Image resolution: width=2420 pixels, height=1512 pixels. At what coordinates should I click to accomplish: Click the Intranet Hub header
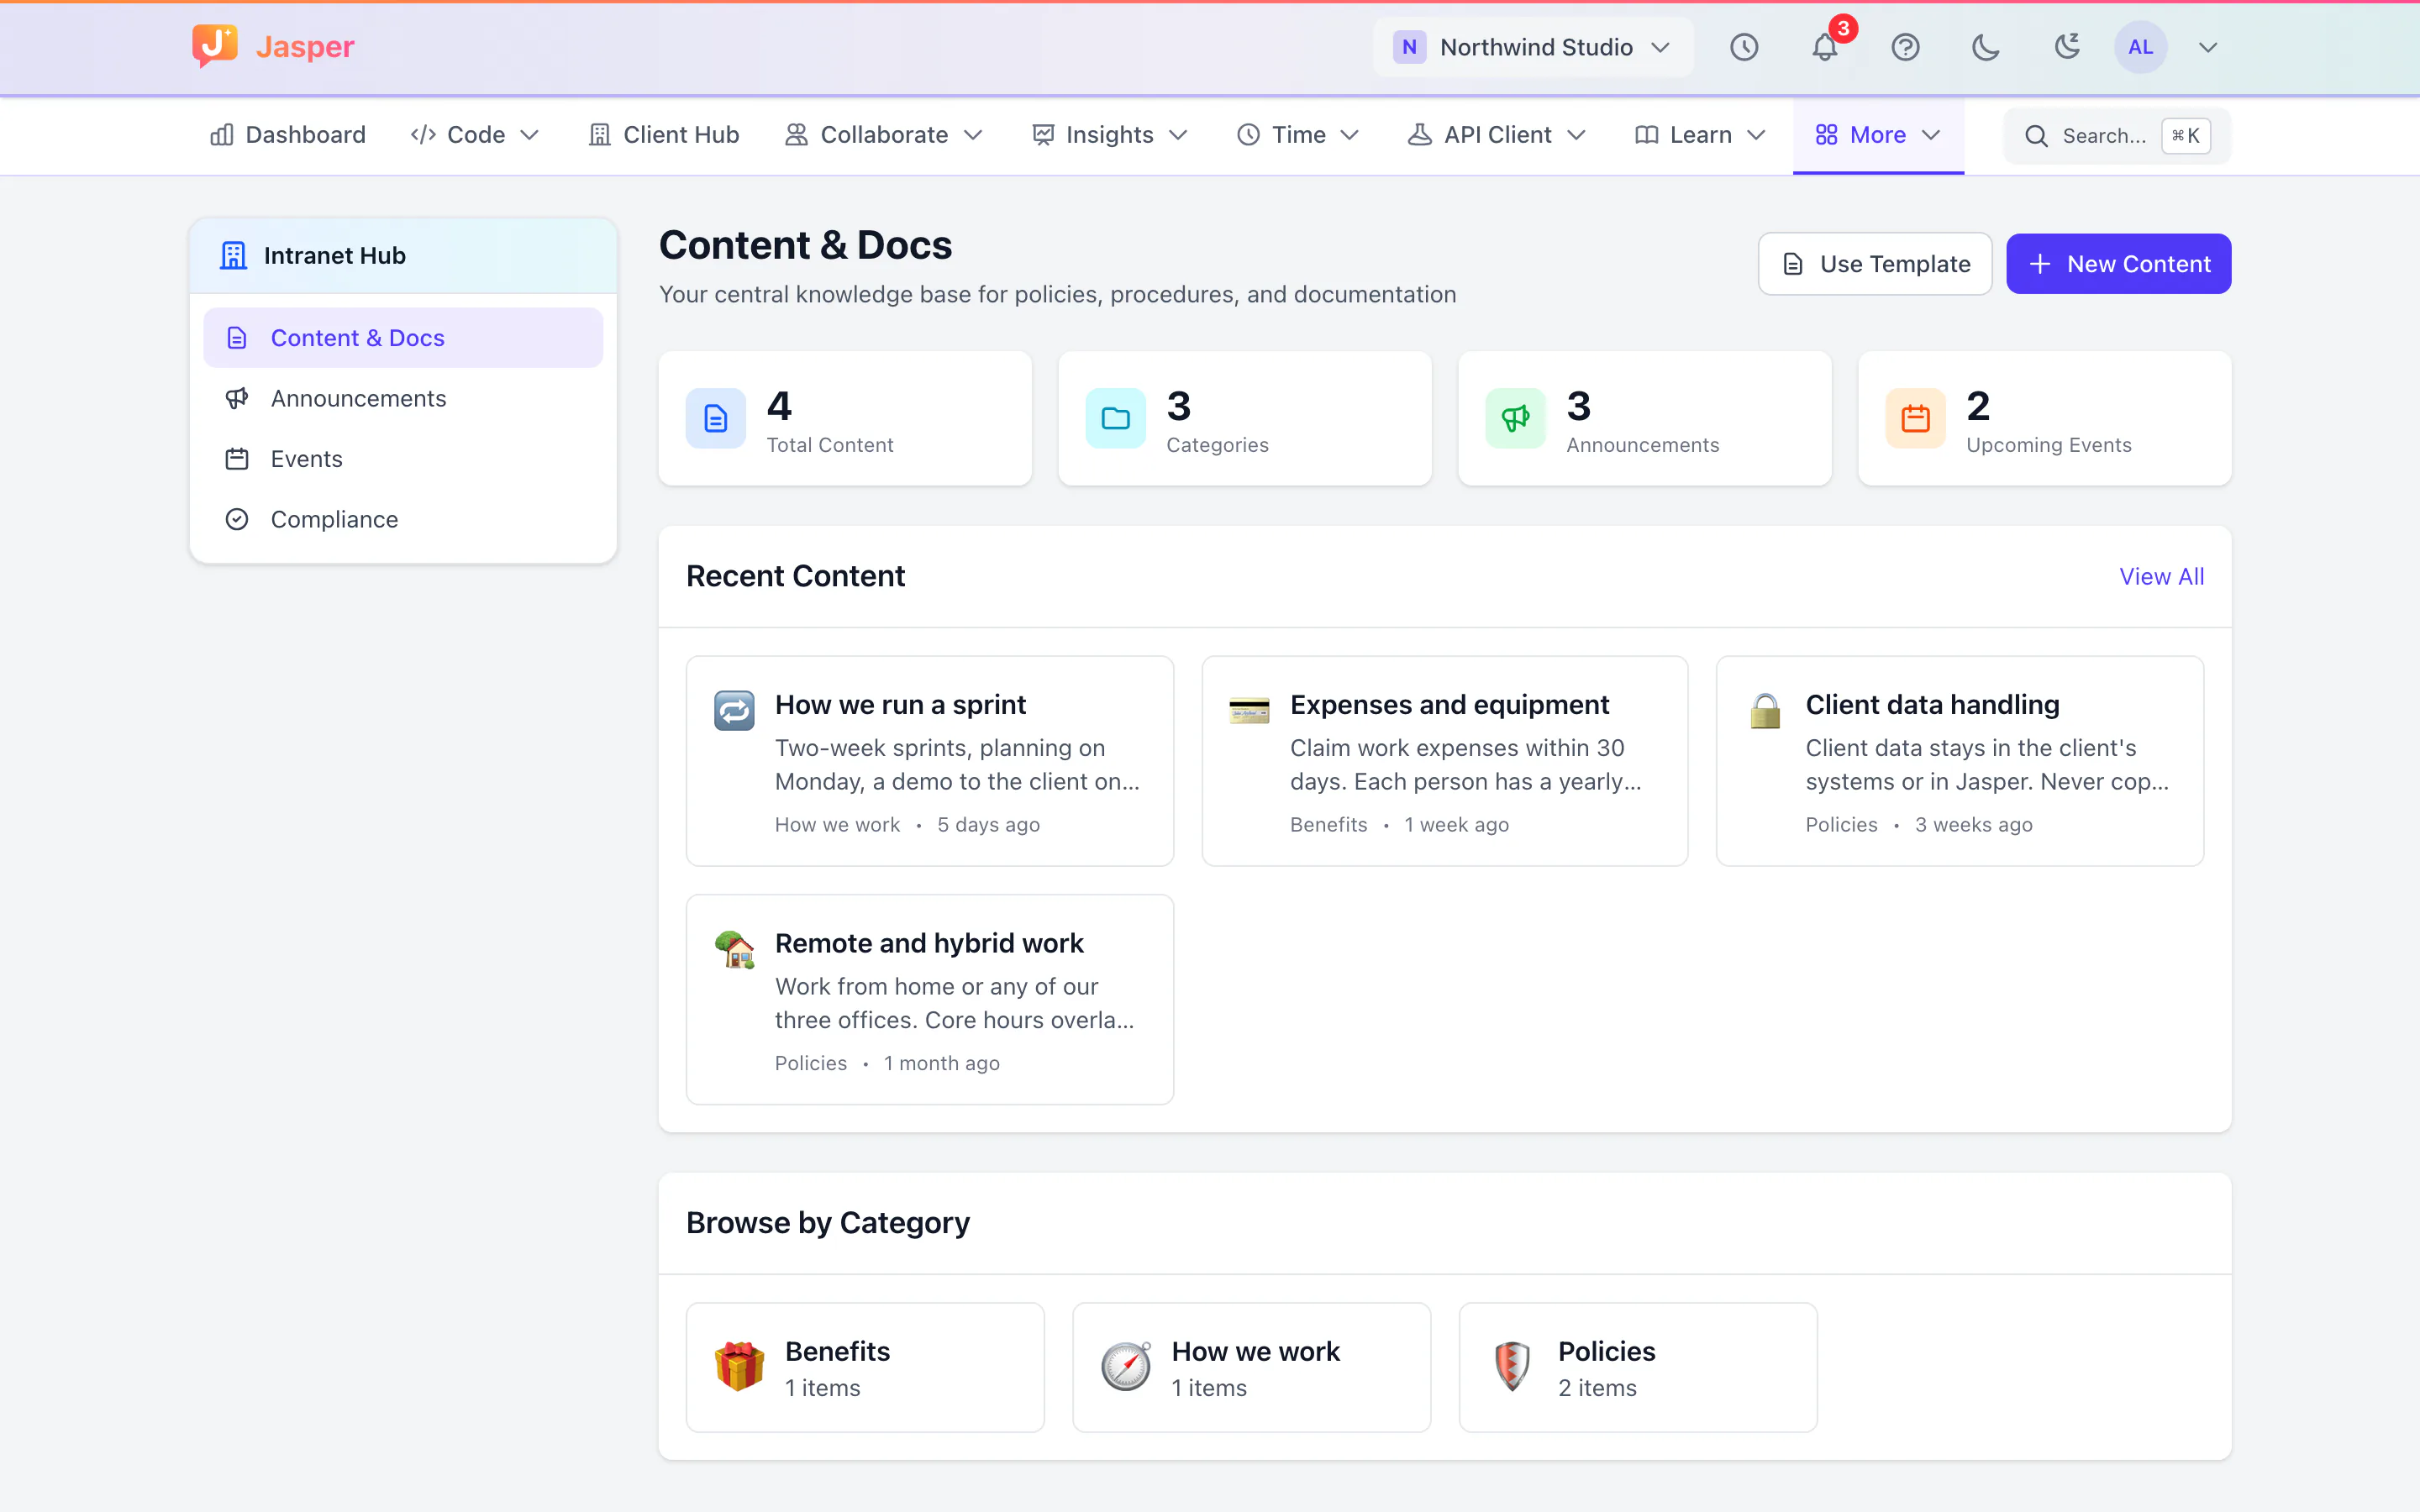coord(403,256)
